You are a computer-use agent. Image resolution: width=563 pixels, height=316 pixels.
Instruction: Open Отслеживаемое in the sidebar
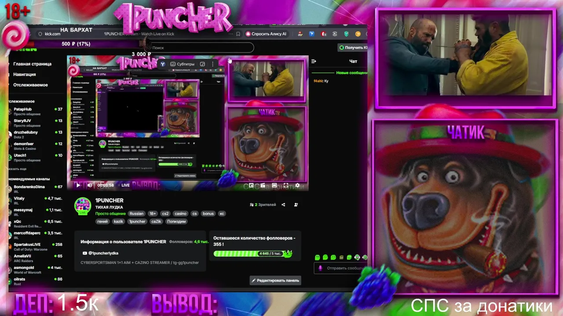[x=30, y=85]
